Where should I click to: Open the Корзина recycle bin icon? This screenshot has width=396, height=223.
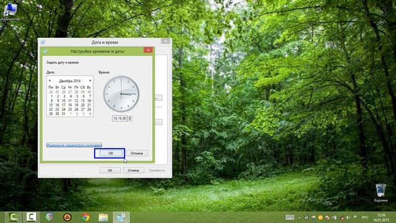(x=381, y=193)
